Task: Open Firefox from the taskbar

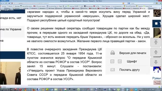Action: point(34,89)
